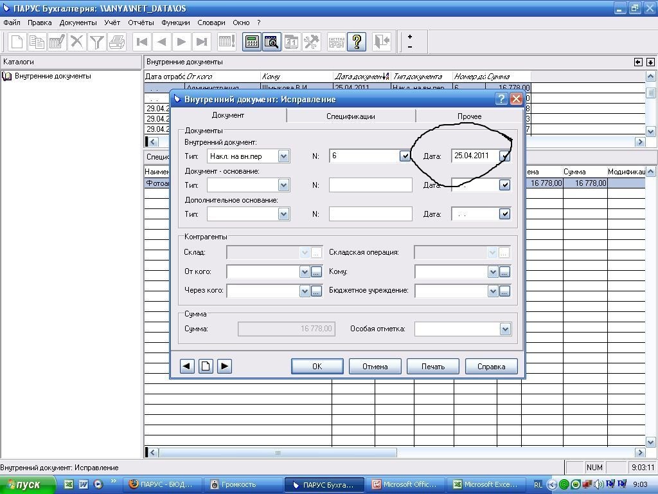The image size is (658, 494).
Task: Click the printer icon in main toolbar
Action: [116, 42]
